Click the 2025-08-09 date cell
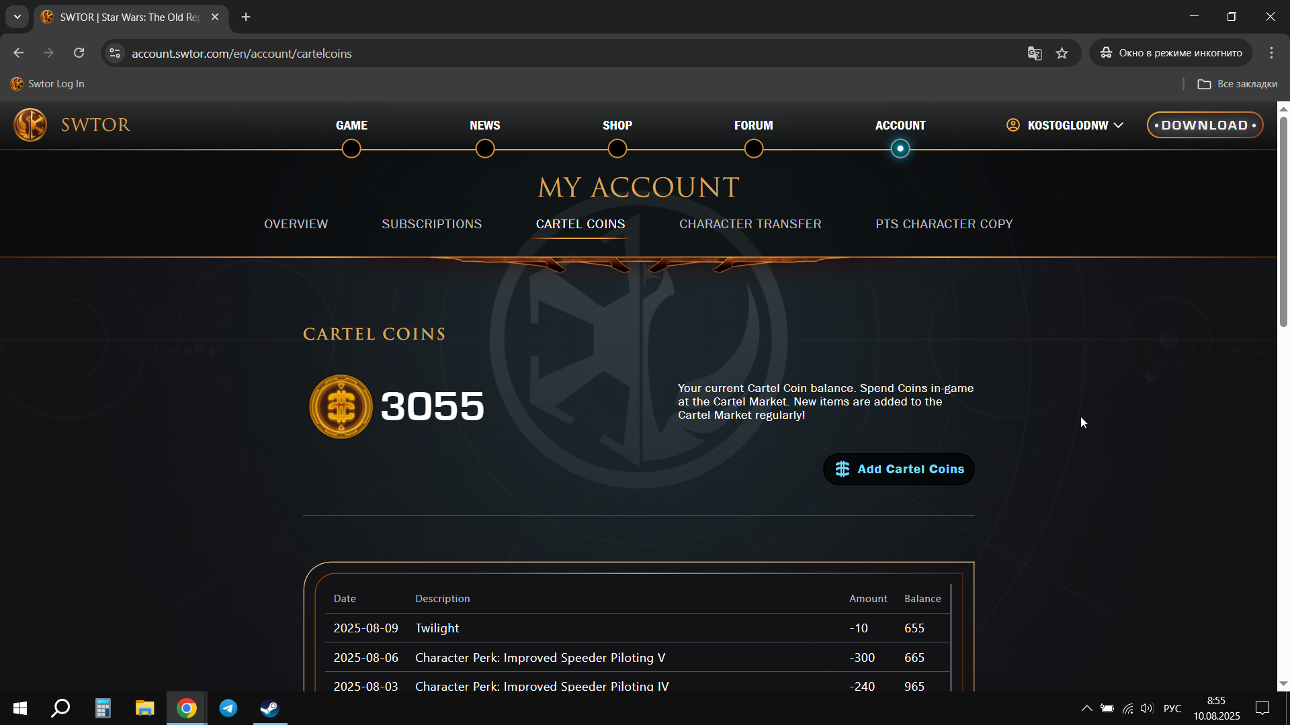This screenshot has width=1290, height=725. point(365,628)
